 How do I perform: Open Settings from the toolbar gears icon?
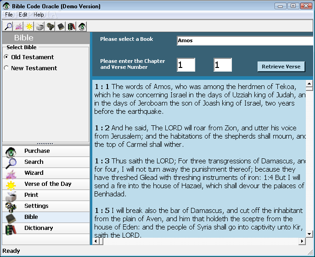pos(50,27)
